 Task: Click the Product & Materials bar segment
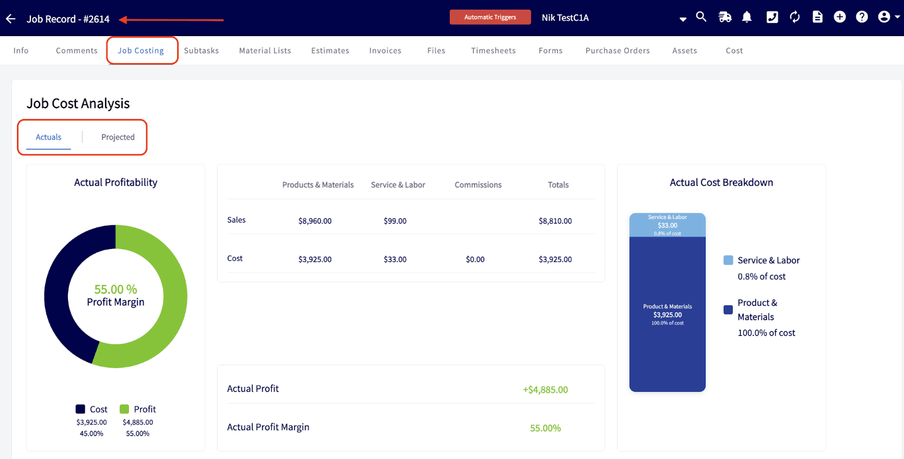[667, 314]
